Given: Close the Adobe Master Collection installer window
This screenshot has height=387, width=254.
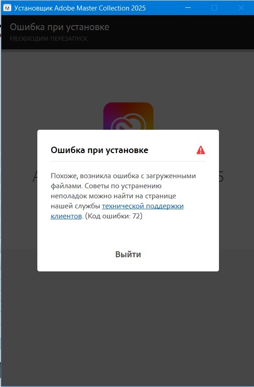Looking at the screenshot, I should (x=241, y=8).
